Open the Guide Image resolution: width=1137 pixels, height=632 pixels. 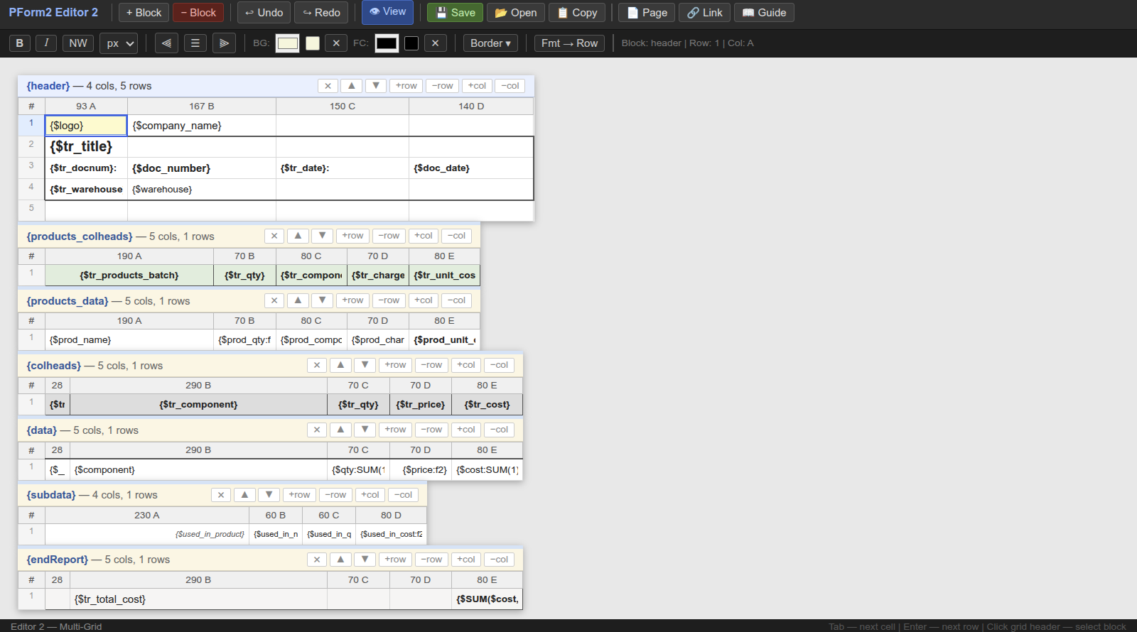pos(764,13)
